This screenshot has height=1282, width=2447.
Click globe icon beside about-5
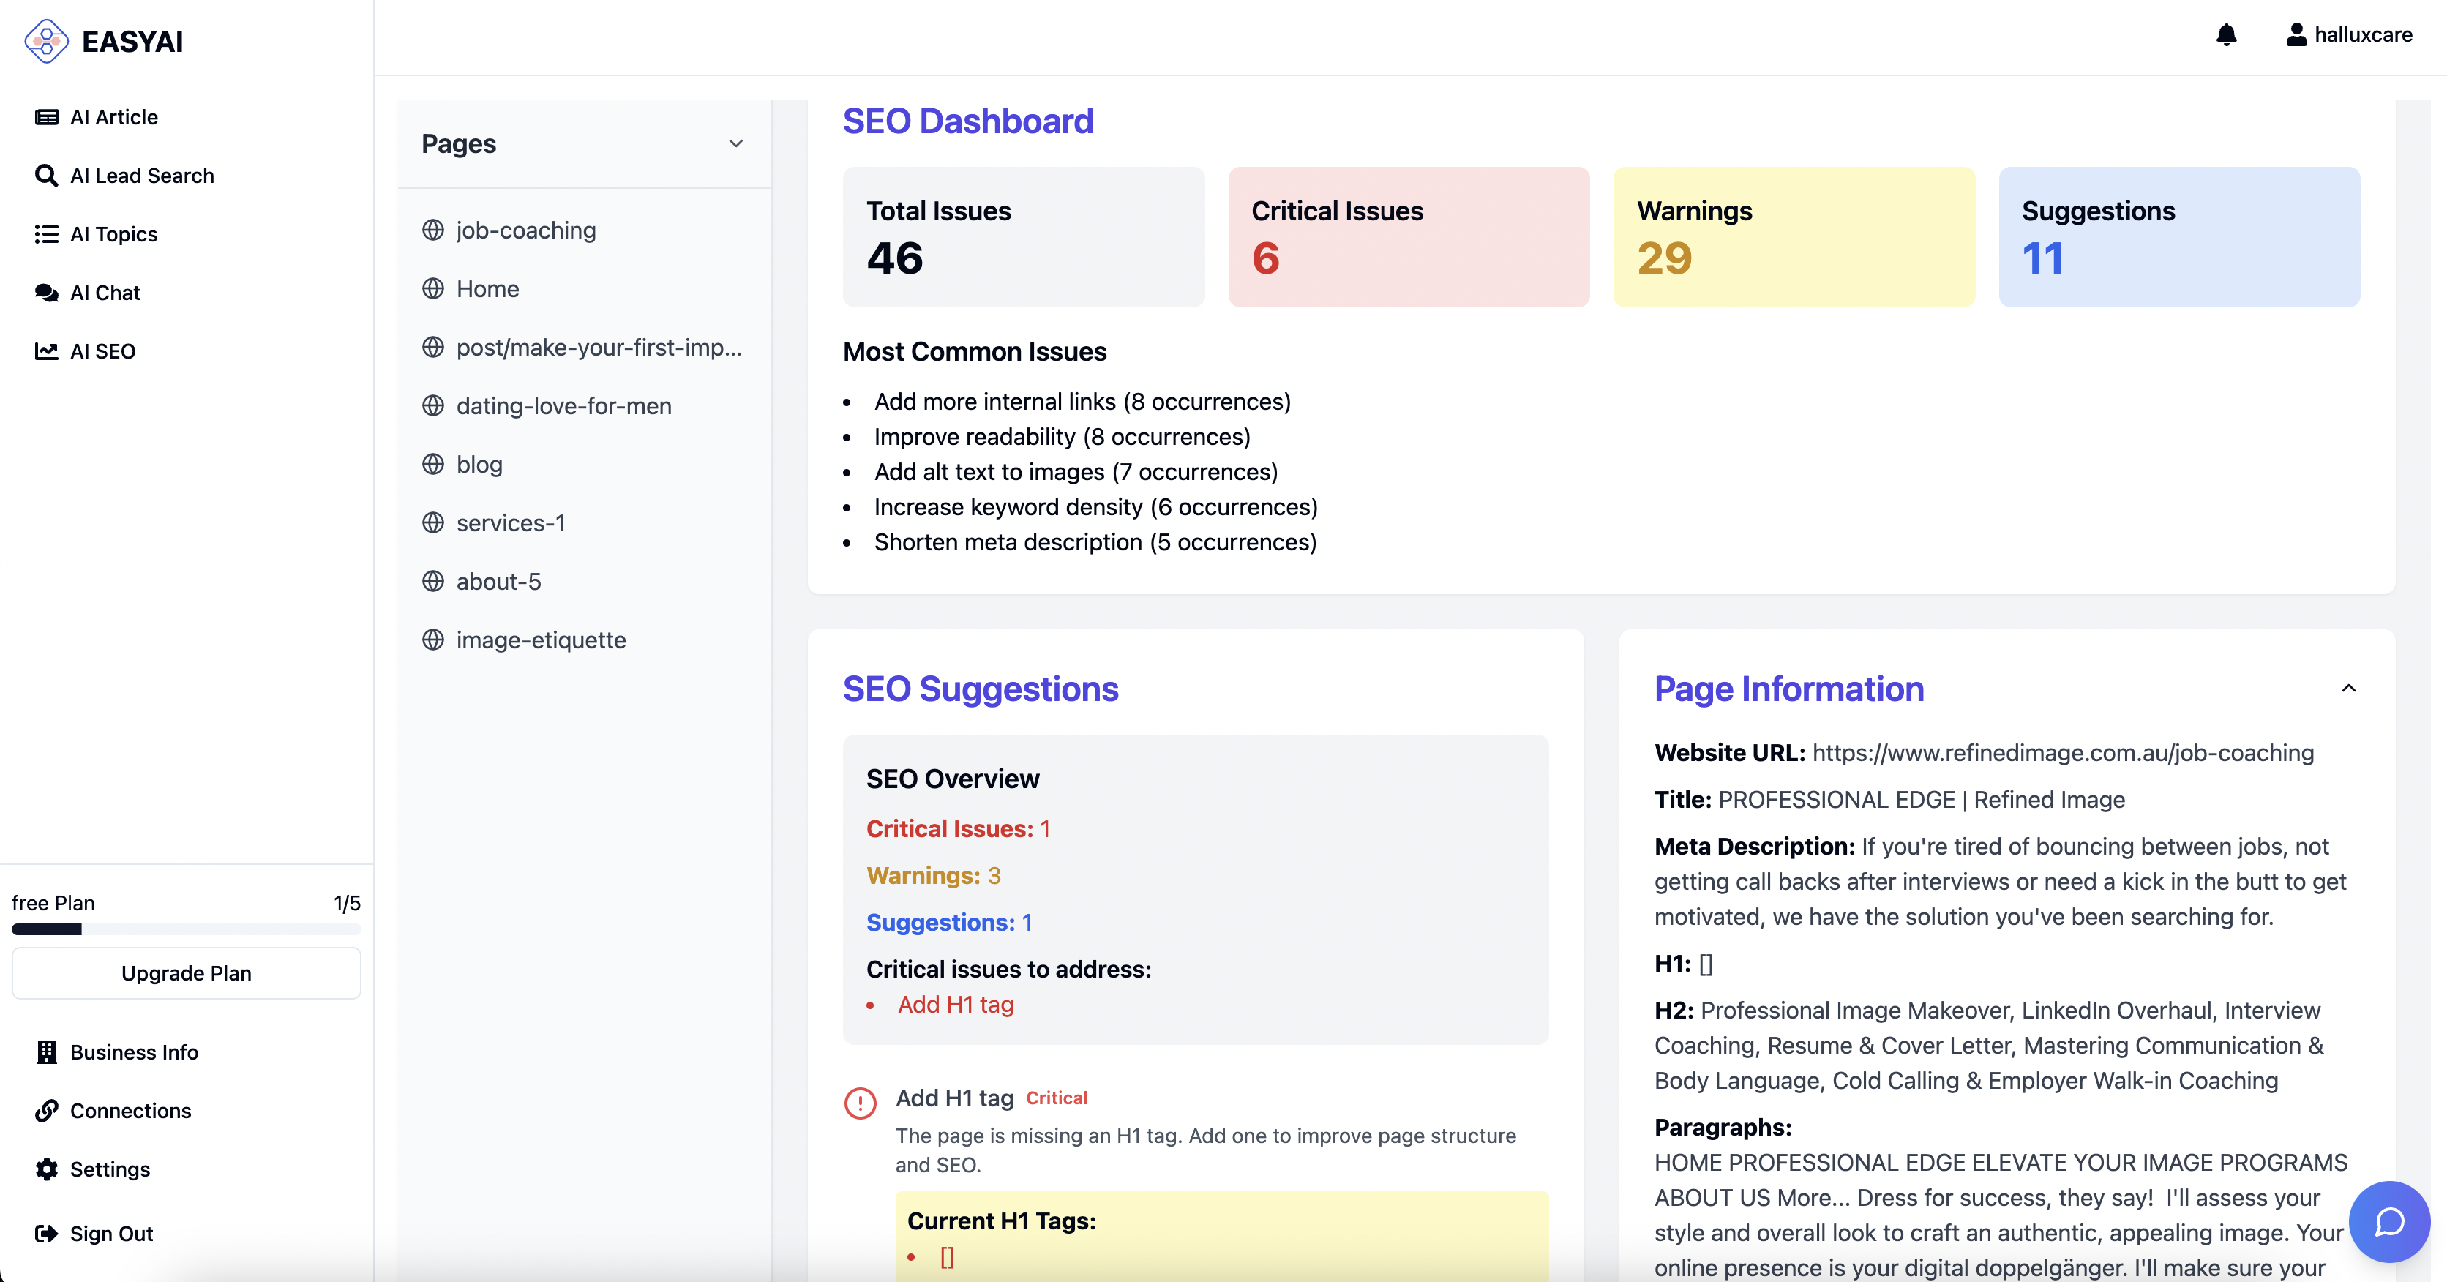point(433,581)
